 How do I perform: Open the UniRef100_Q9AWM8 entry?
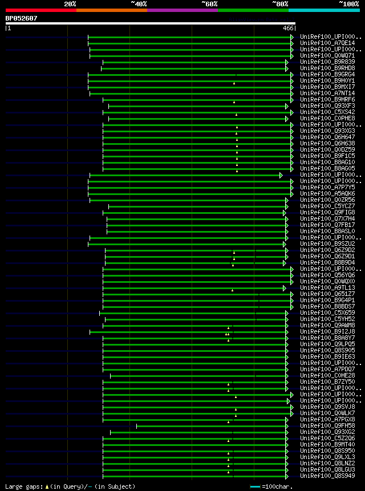click(x=327, y=325)
